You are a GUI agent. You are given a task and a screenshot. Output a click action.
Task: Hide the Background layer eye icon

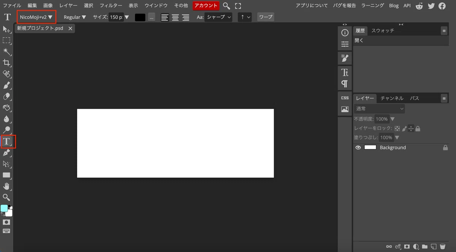pos(358,147)
